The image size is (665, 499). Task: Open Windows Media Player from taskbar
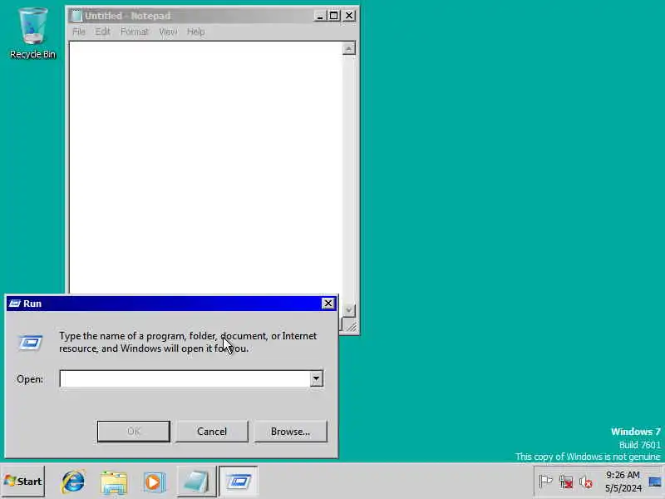click(x=154, y=482)
